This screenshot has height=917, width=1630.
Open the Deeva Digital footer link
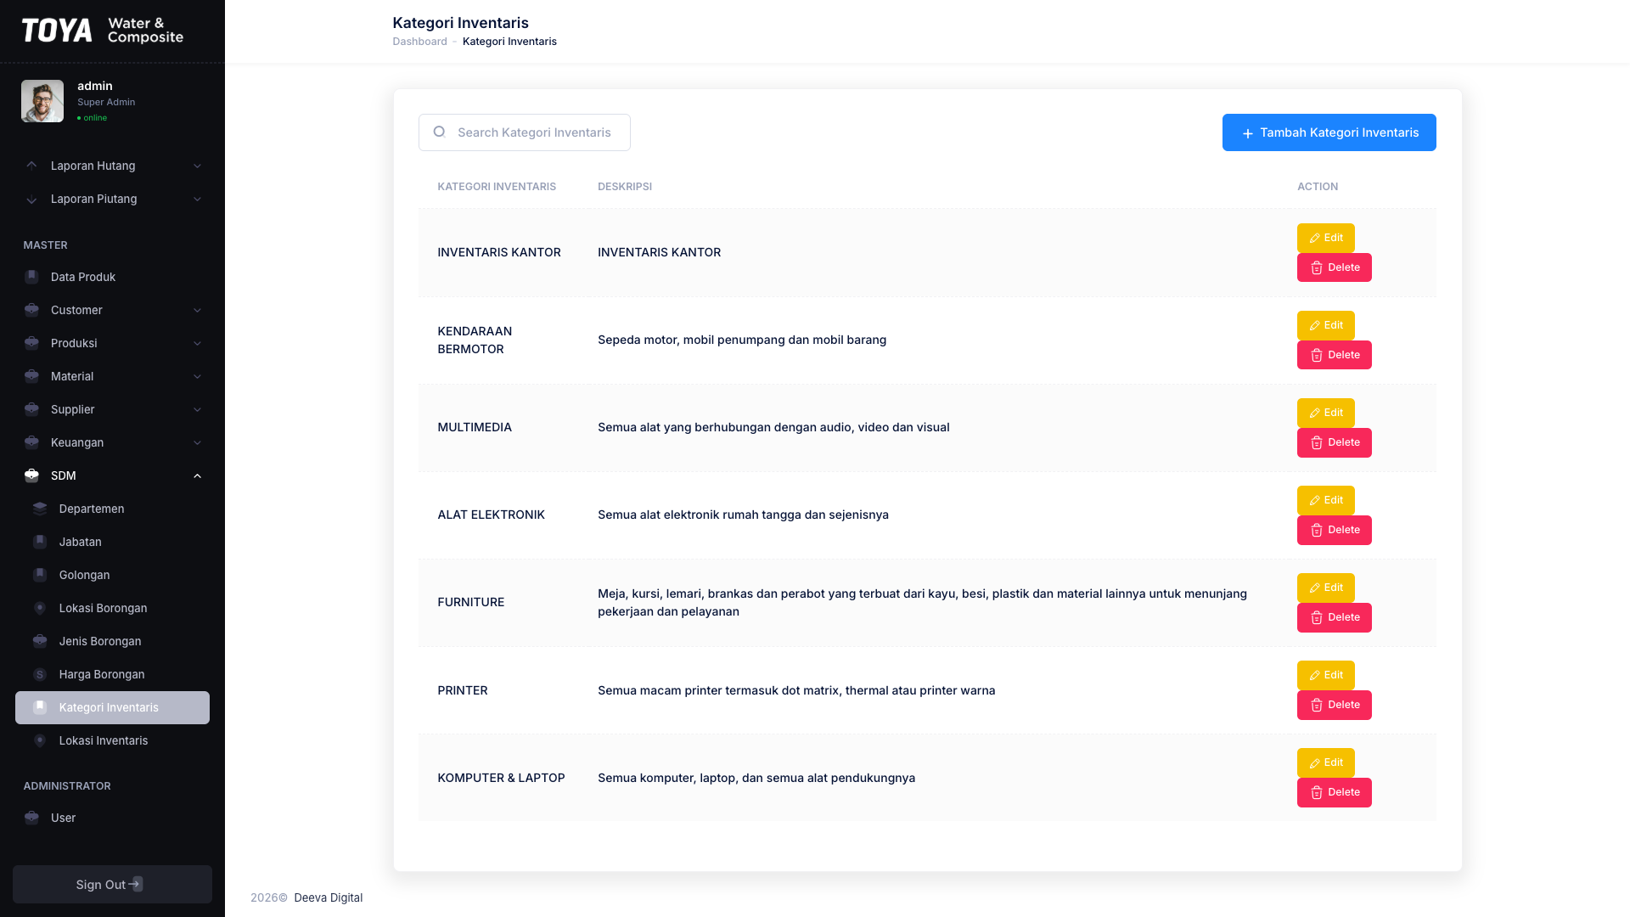coord(328,897)
